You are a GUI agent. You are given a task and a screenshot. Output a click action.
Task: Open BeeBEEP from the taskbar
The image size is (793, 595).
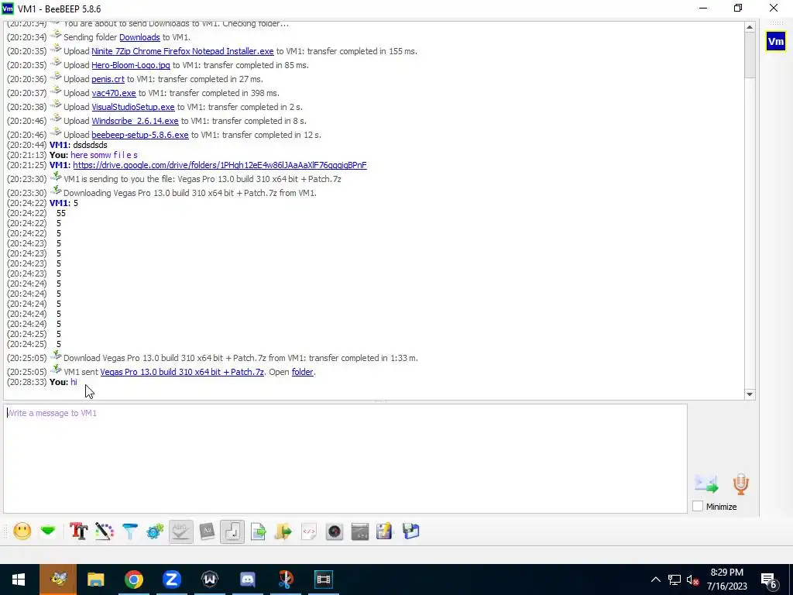click(58, 580)
